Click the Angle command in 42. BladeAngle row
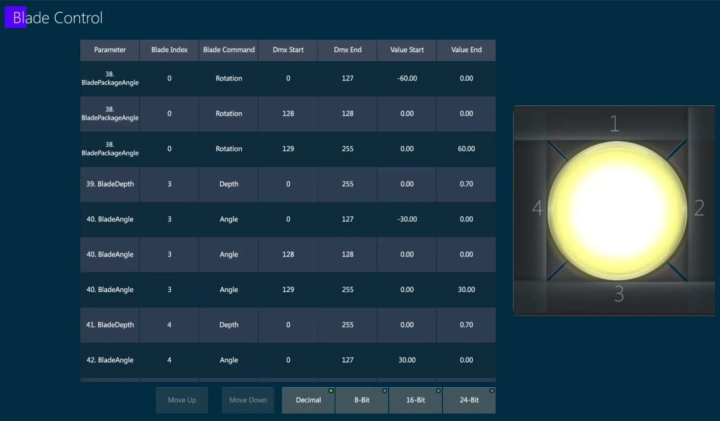720x421 pixels. (229, 360)
